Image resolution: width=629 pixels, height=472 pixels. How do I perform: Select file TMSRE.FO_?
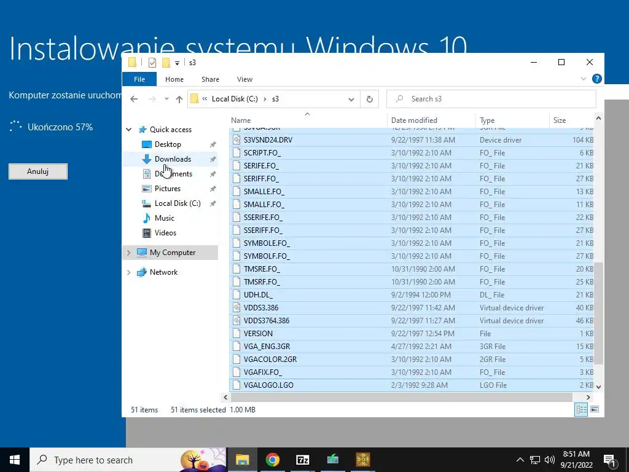pos(262,269)
